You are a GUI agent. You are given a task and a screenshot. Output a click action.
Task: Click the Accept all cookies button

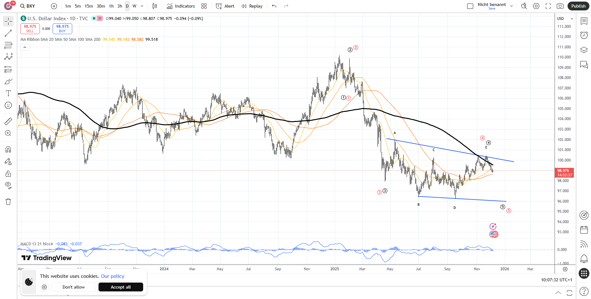(121, 287)
